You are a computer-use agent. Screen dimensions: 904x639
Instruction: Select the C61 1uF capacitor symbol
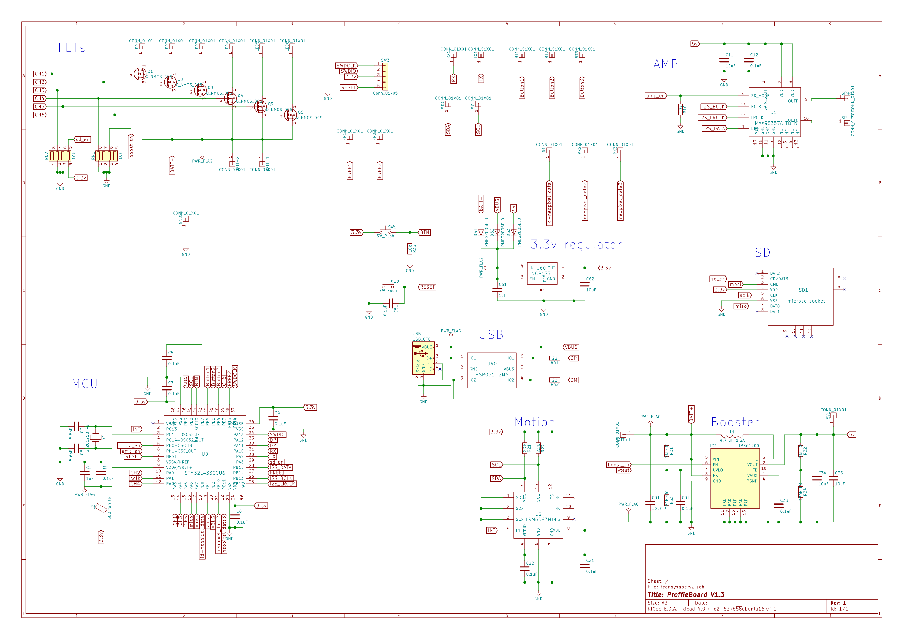point(497,290)
